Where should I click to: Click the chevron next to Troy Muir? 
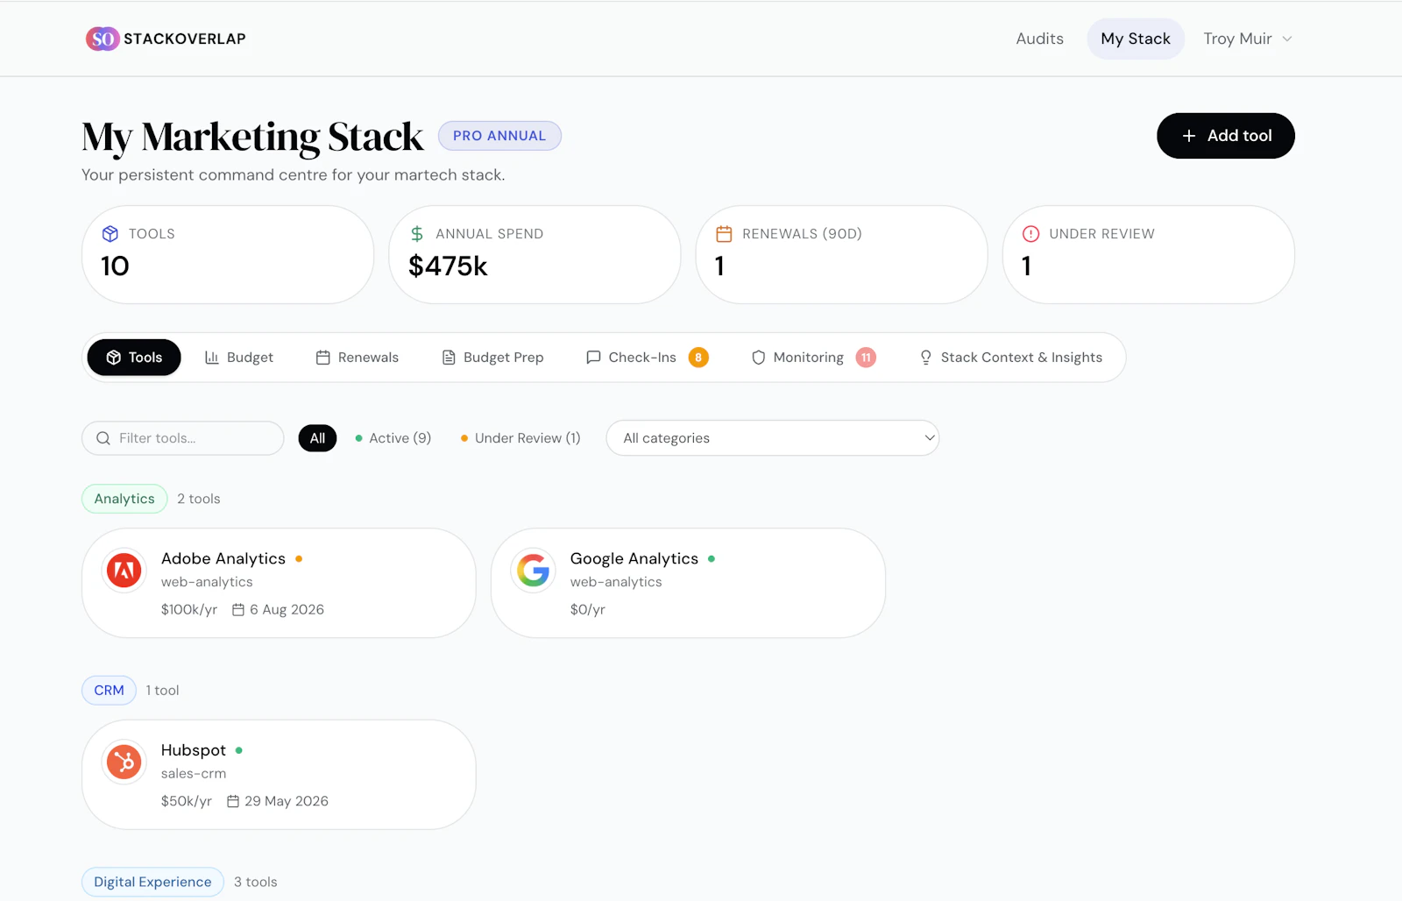1287,39
